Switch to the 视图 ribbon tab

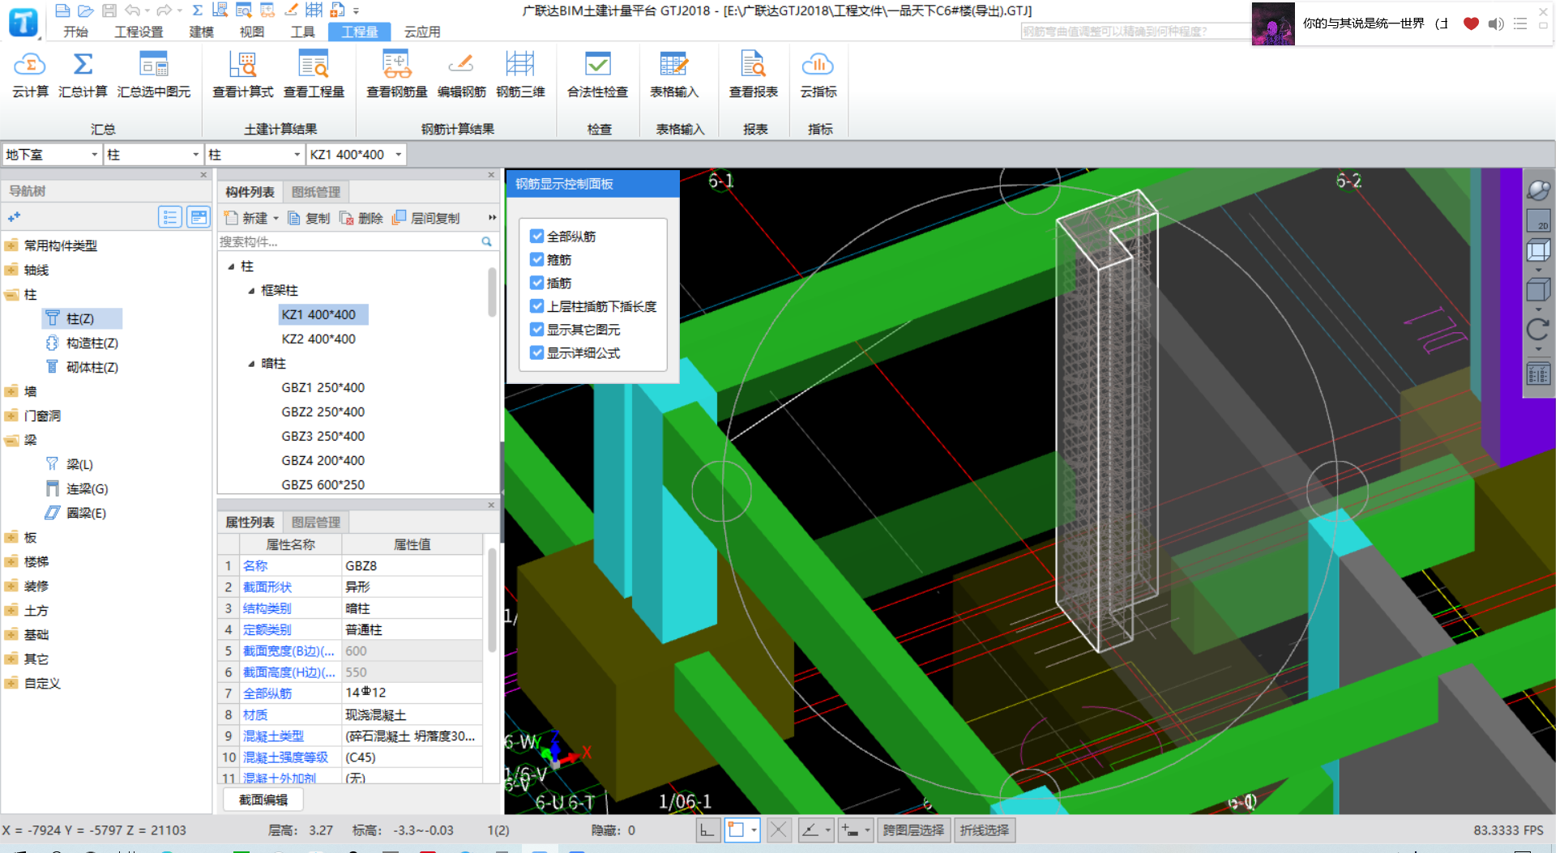[x=252, y=32]
